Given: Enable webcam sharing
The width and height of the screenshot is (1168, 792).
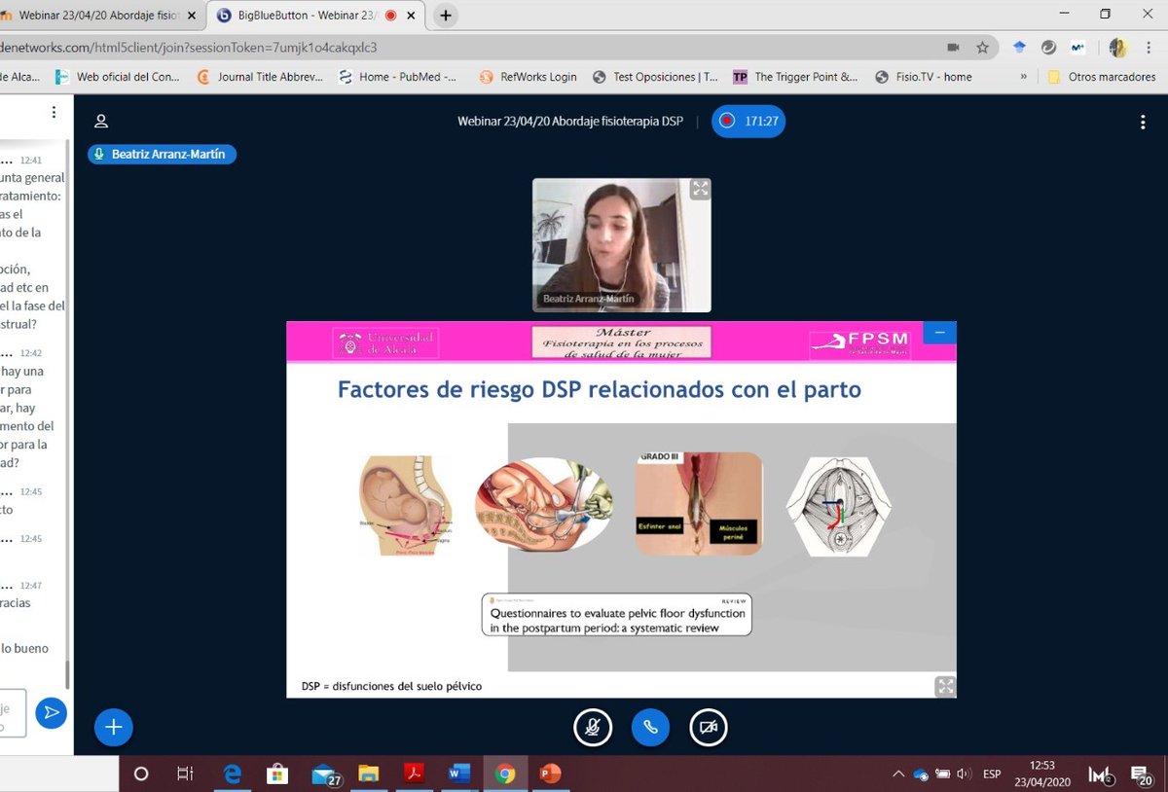Looking at the screenshot, I should [708, 727].
